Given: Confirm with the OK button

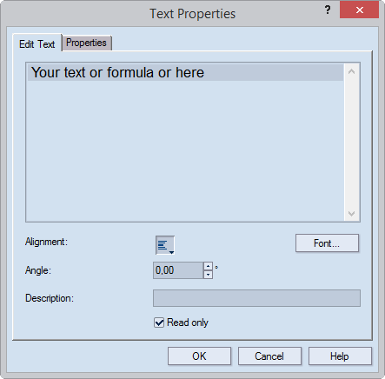Looking at the screenshot, I should coord(199,356).
